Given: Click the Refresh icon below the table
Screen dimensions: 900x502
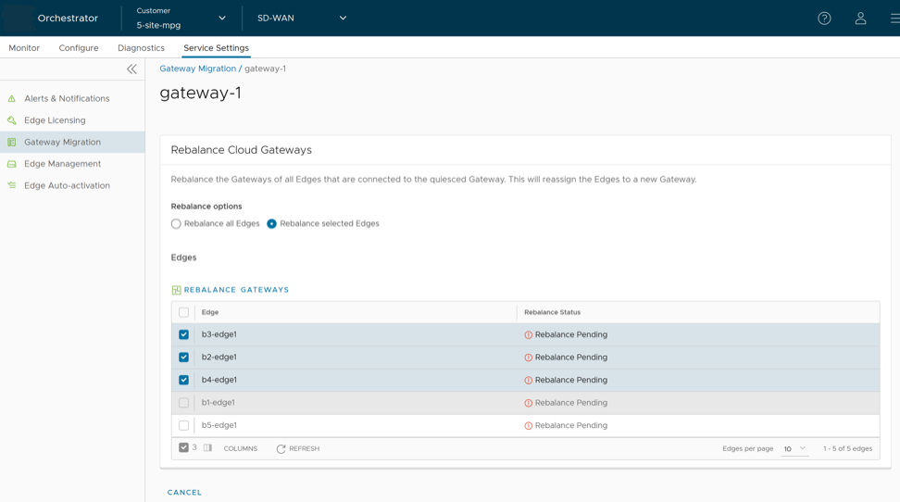Looking at the screenshot, I should coord(281,449).
